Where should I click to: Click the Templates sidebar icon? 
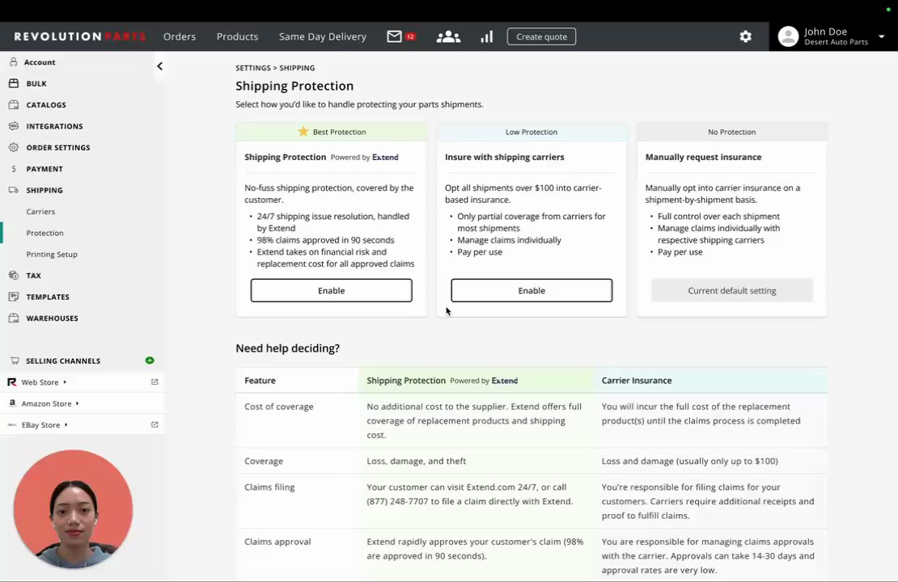[x=14, y=297]
